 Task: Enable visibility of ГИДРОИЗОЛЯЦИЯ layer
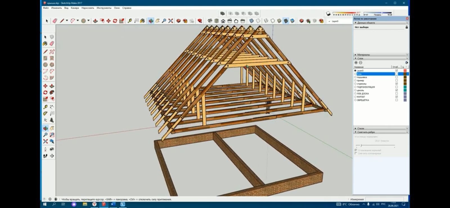pos(397,87)
